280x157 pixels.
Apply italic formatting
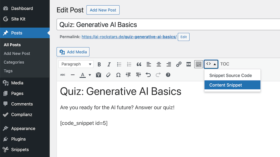coord(109,64)
